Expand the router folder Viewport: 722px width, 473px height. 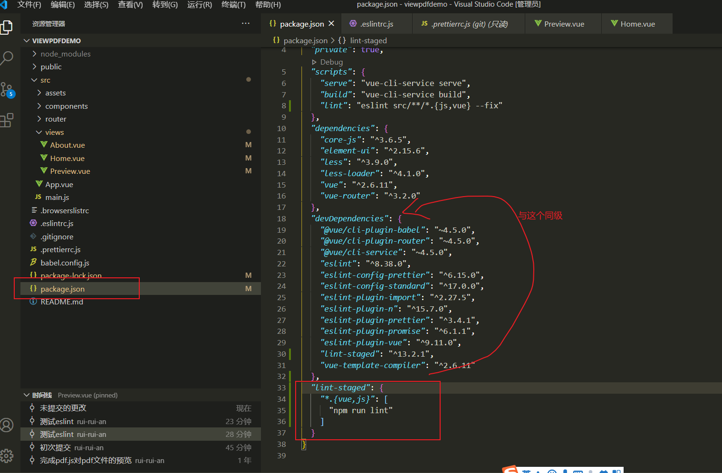141,119
